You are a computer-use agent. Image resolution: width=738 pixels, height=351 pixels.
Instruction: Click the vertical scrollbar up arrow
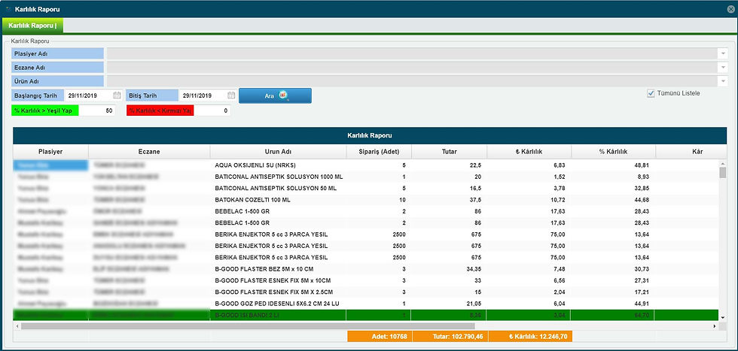tap(722, 163)
